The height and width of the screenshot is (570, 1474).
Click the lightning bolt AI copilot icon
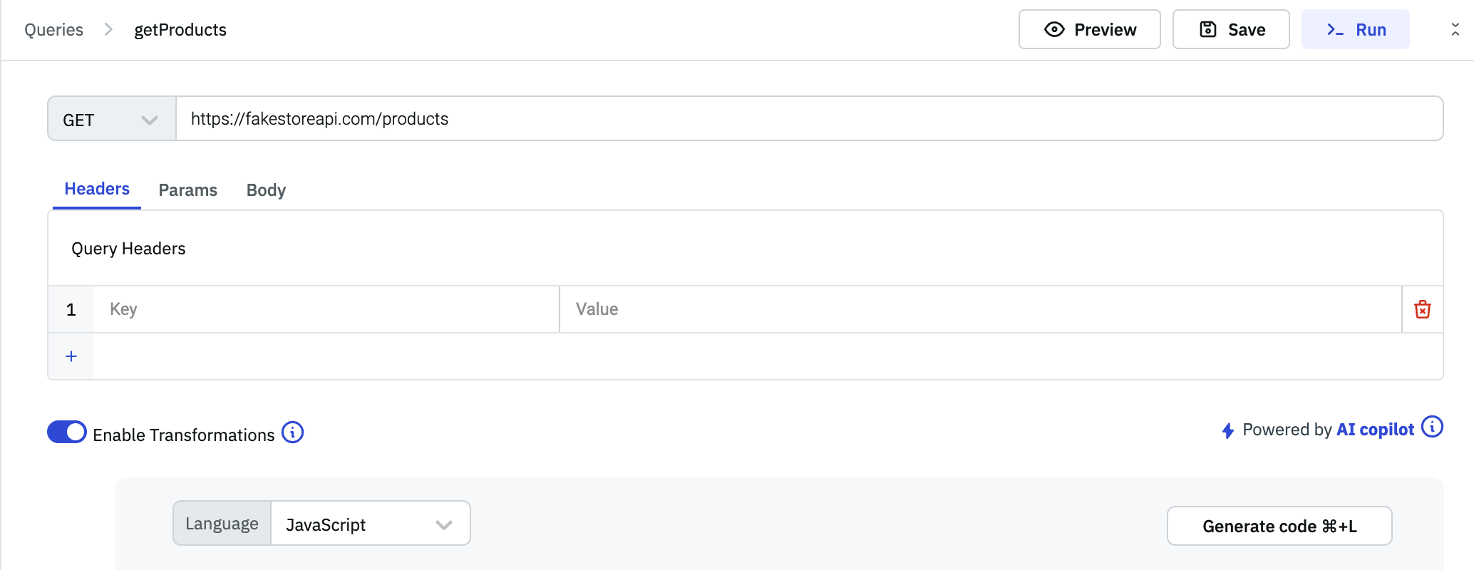coord(1227,430)
